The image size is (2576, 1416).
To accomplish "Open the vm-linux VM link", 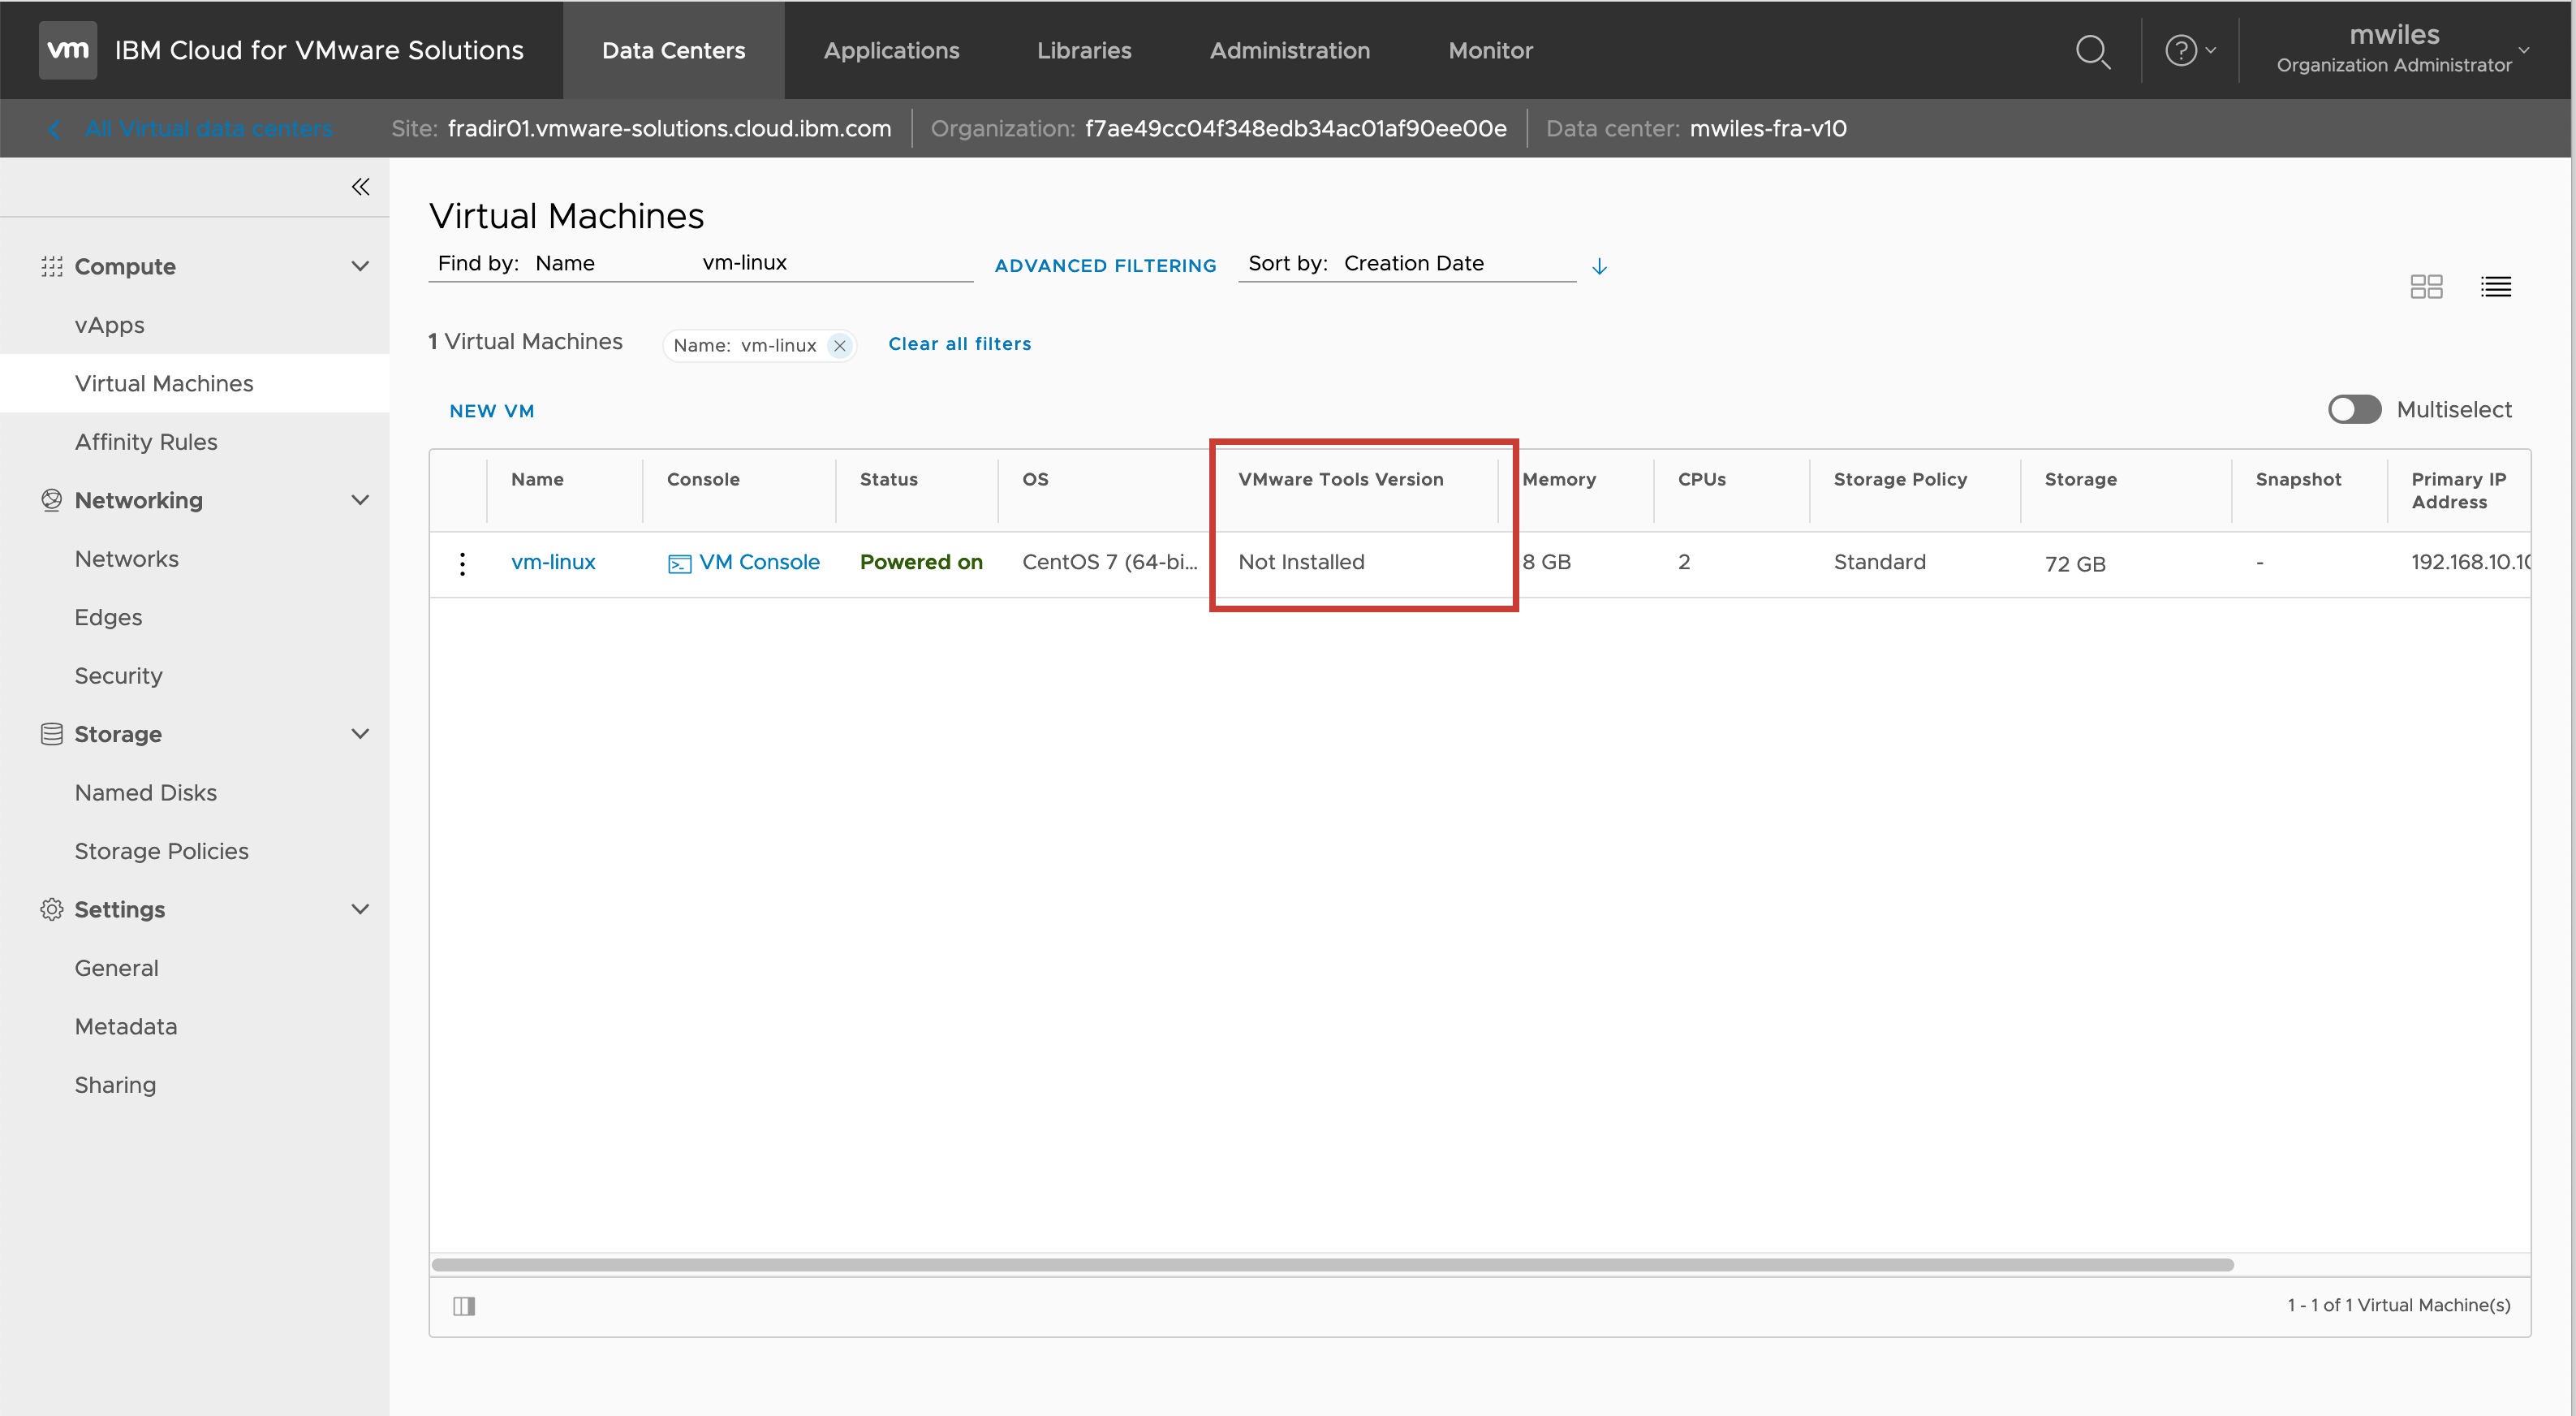I will point(553,563).
